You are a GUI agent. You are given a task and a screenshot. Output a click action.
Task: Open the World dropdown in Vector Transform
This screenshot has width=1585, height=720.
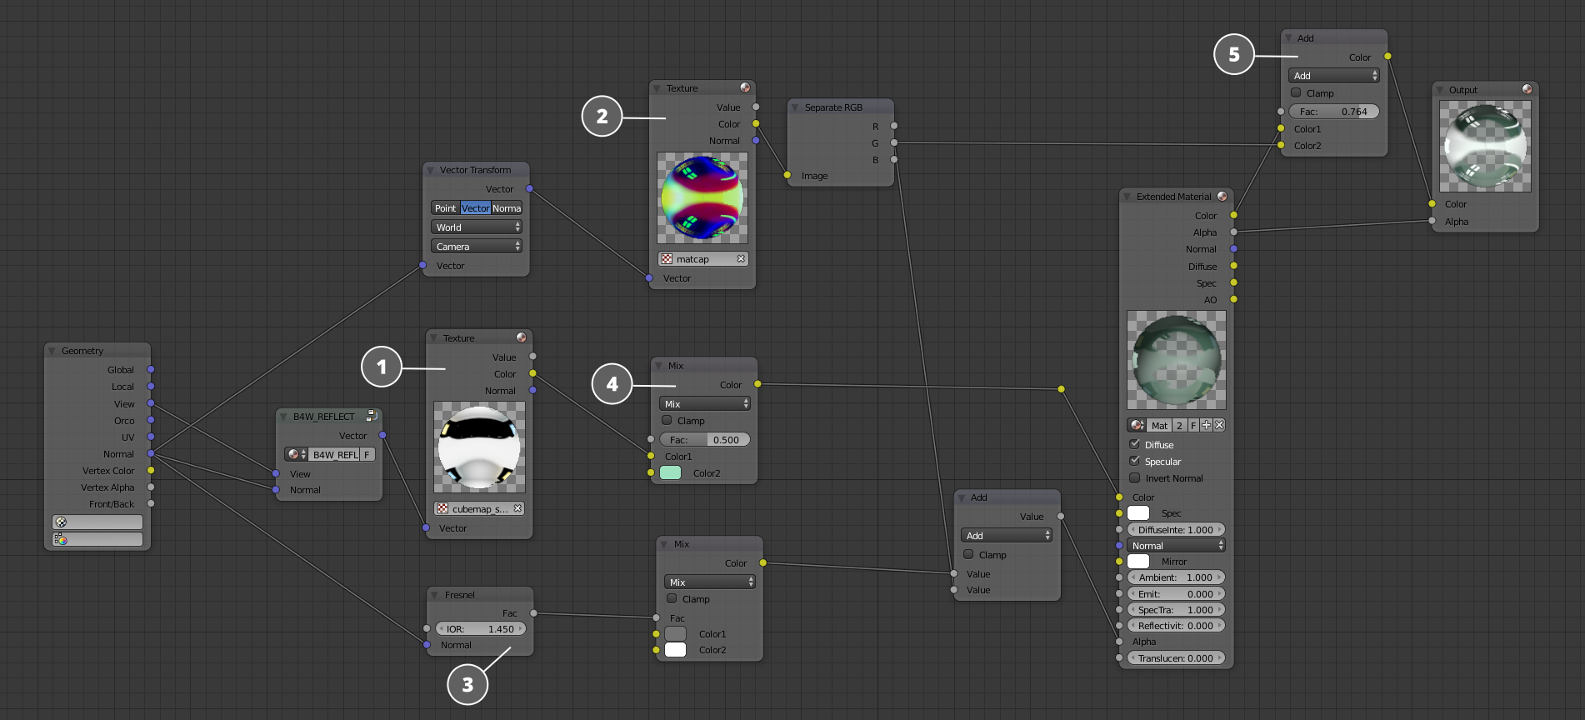coord(477,227)
